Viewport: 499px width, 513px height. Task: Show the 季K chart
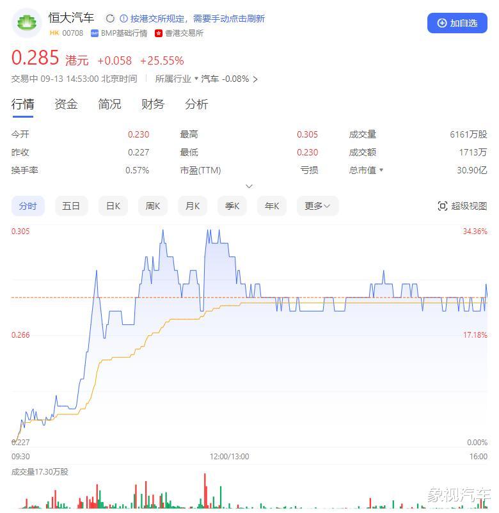pyautogui.click(x=232, y=206)
